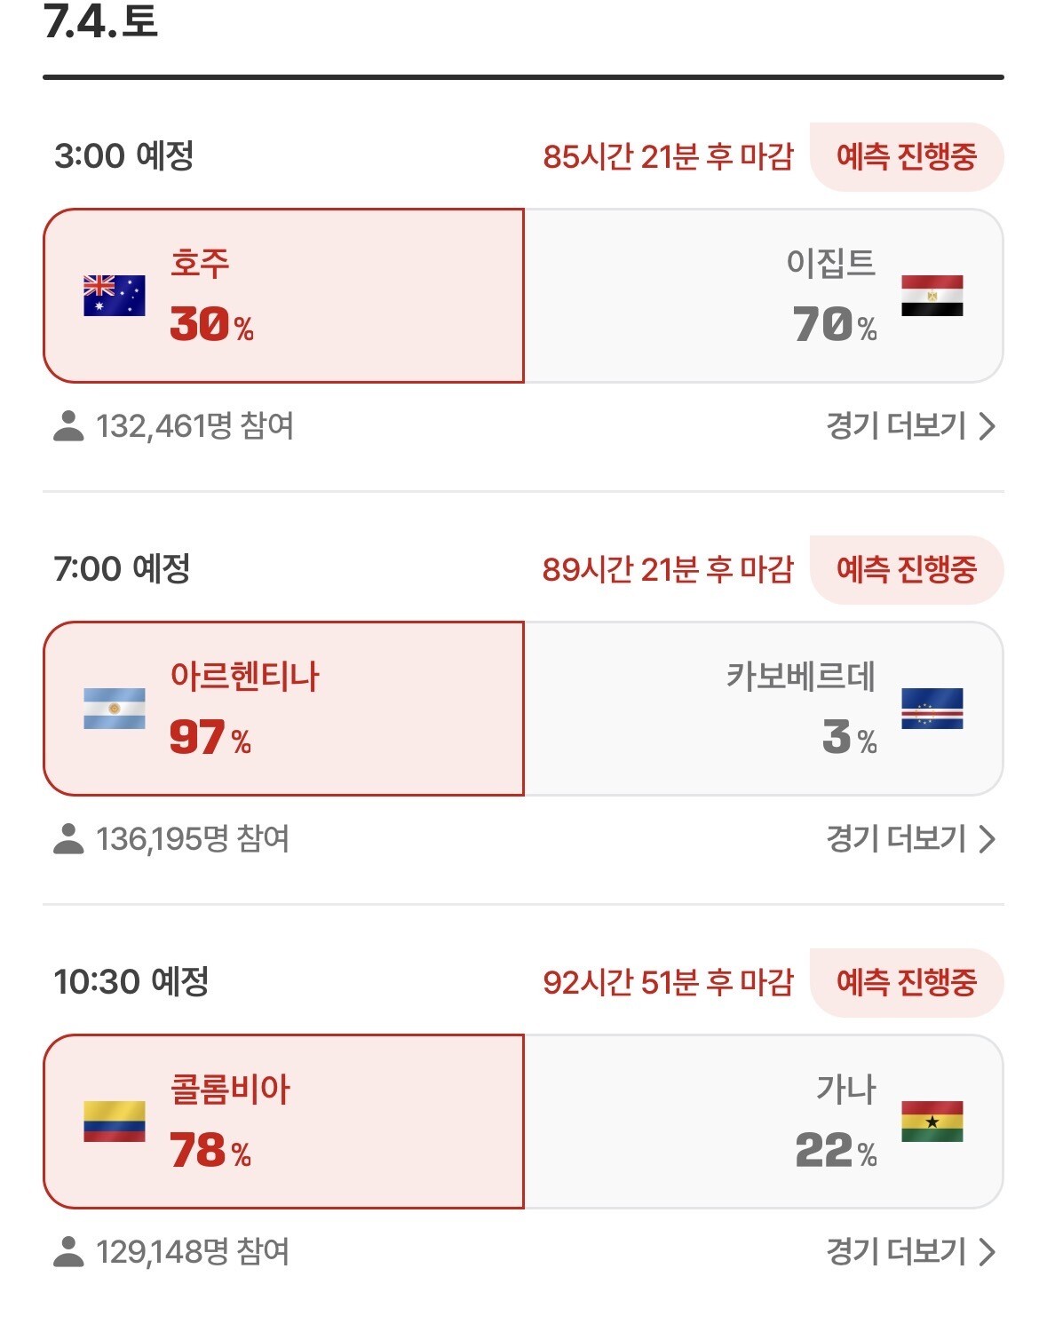Click 136,195명 참여 participant count
Viewport: 1047px width, 1324px height.
tap(193, 839)
